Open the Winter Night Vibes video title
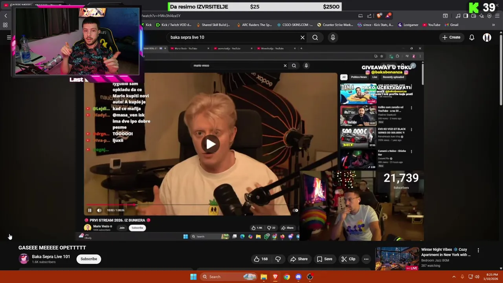This screenshot has height=283, width=503. [x=446, y=252]
